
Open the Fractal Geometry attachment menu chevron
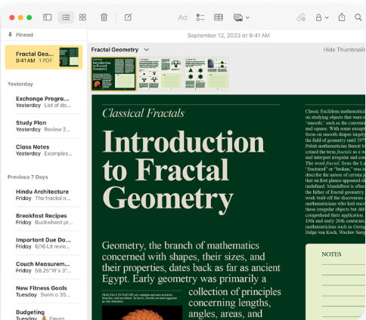147,50
